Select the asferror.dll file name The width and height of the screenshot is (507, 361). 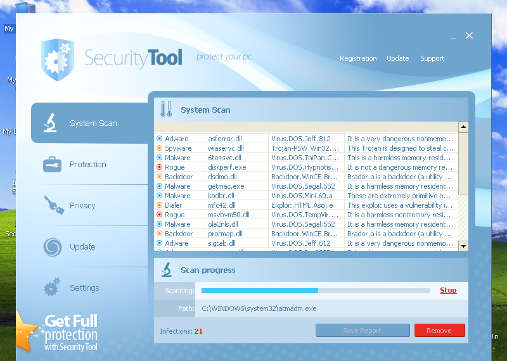point(225,139)
